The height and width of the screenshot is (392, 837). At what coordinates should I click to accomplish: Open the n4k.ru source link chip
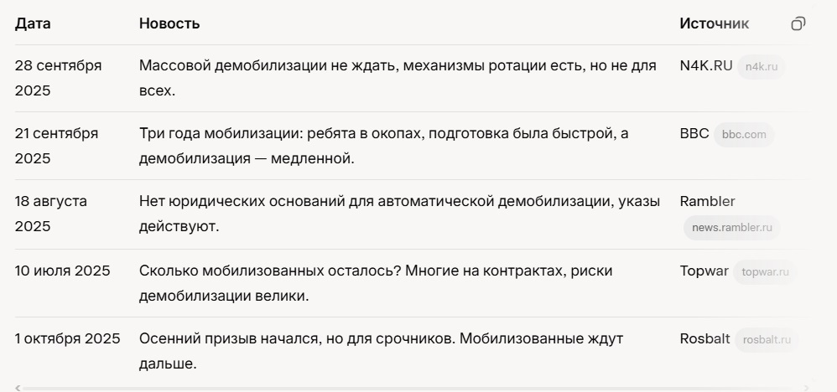(x=761, y=67)
